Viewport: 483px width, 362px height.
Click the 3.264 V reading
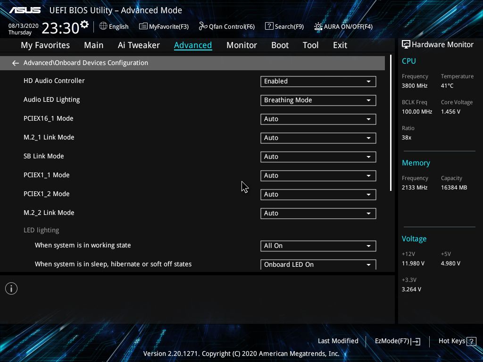point(411,289)
